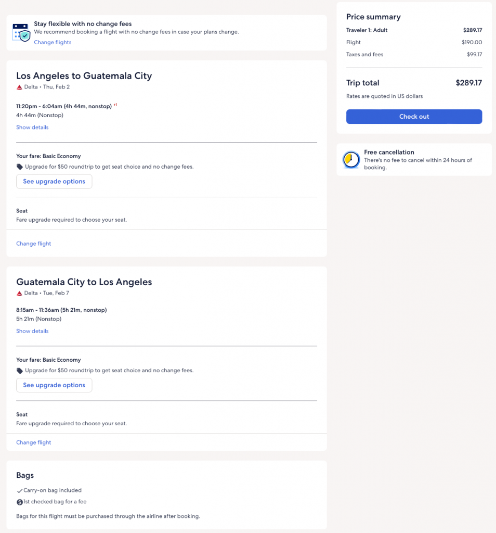Click the dollar icon for checked bag fee
The width and height of the screenshot is (496, 533).
[20, 502]
